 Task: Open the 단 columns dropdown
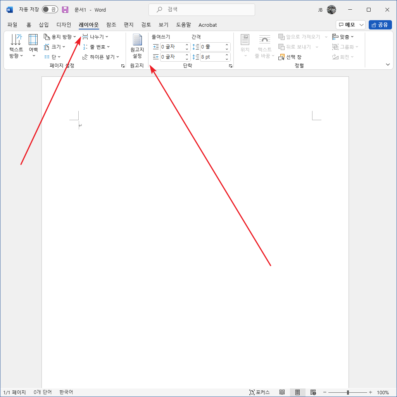click(x=52, y=57)
